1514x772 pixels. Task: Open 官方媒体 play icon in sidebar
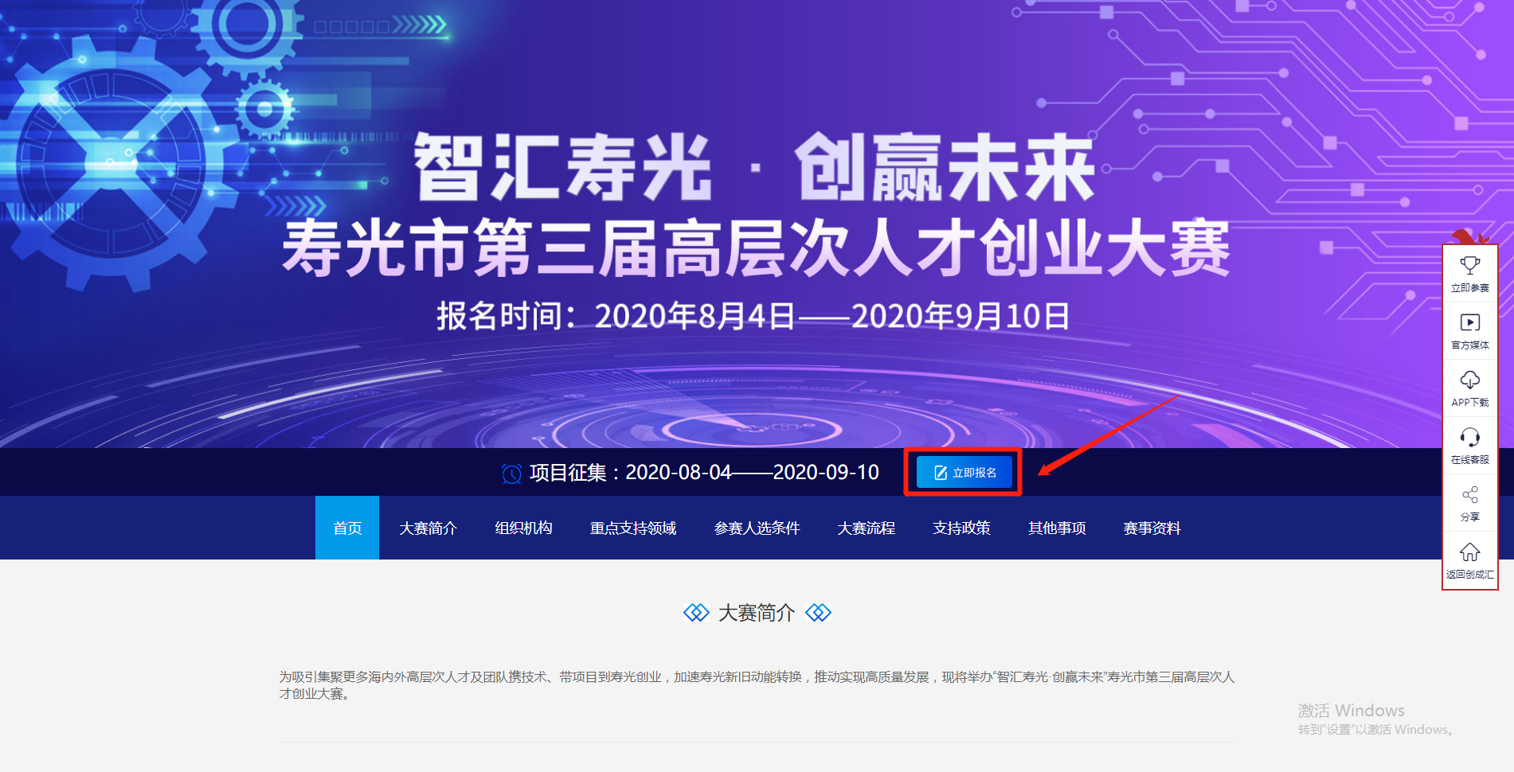click(x=1469, y=322)
